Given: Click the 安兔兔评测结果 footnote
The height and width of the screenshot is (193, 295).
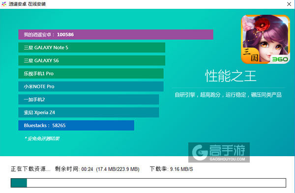Looking at the screenshot, I should 42,138.
